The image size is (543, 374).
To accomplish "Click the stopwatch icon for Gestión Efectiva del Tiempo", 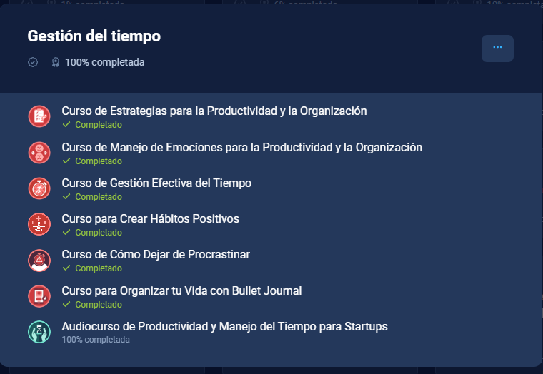I will click(39, 188).
